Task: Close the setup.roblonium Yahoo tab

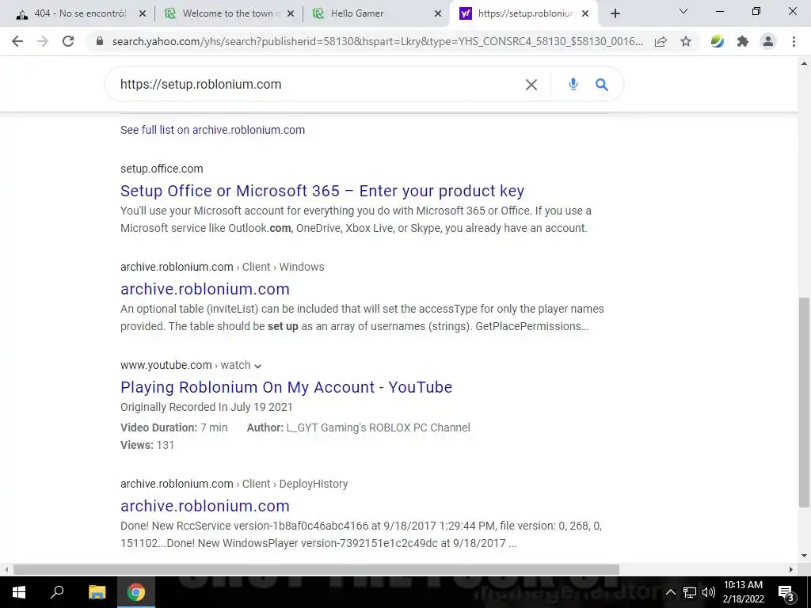Action: [585, 13]
